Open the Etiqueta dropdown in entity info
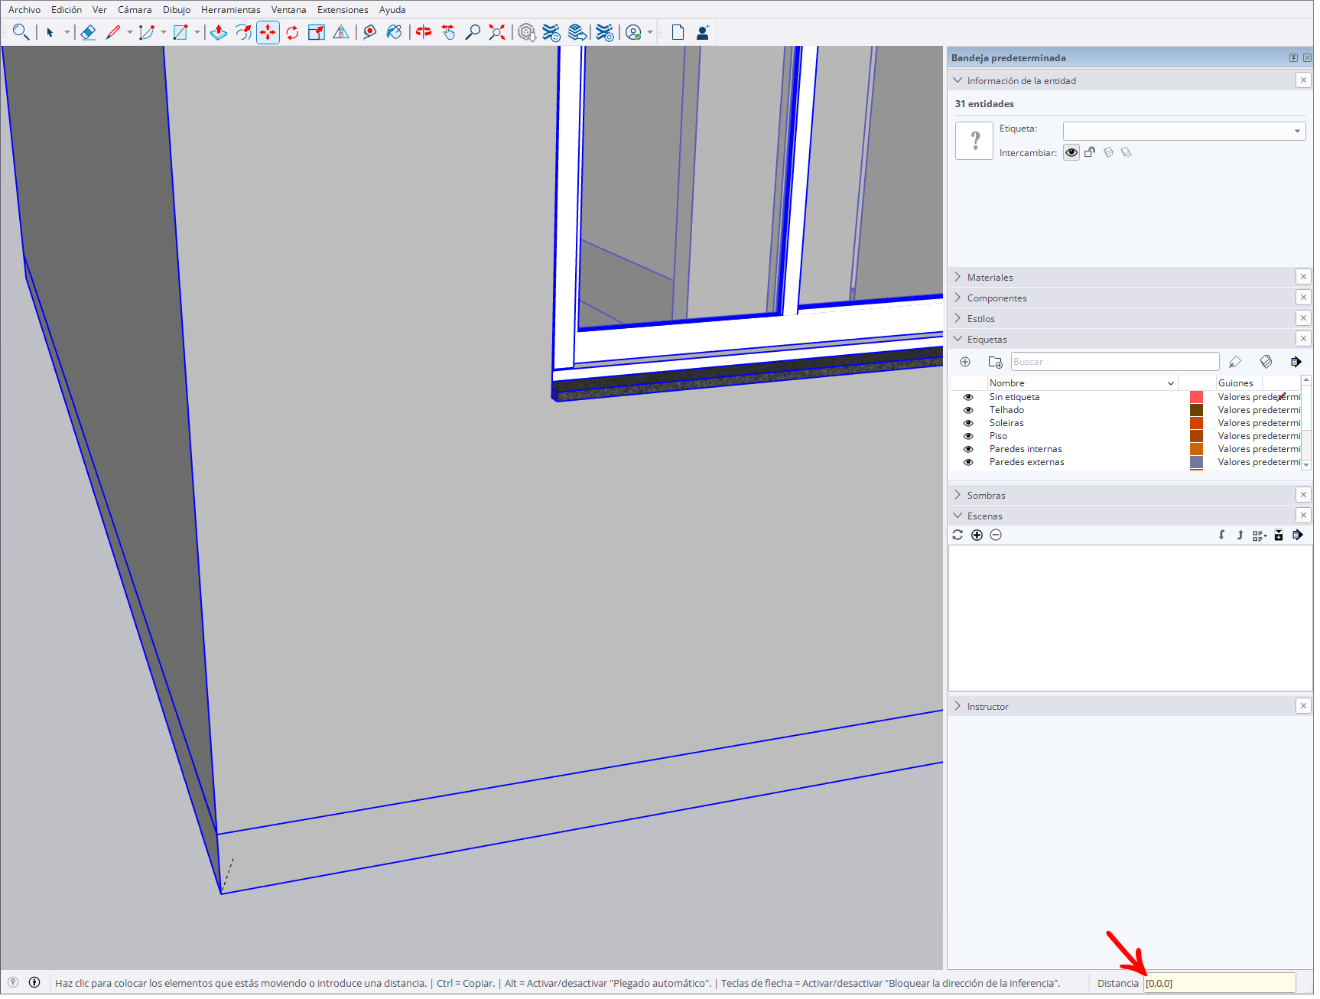The height and width of the screenshot is (999, 1320). point(1184,131)
